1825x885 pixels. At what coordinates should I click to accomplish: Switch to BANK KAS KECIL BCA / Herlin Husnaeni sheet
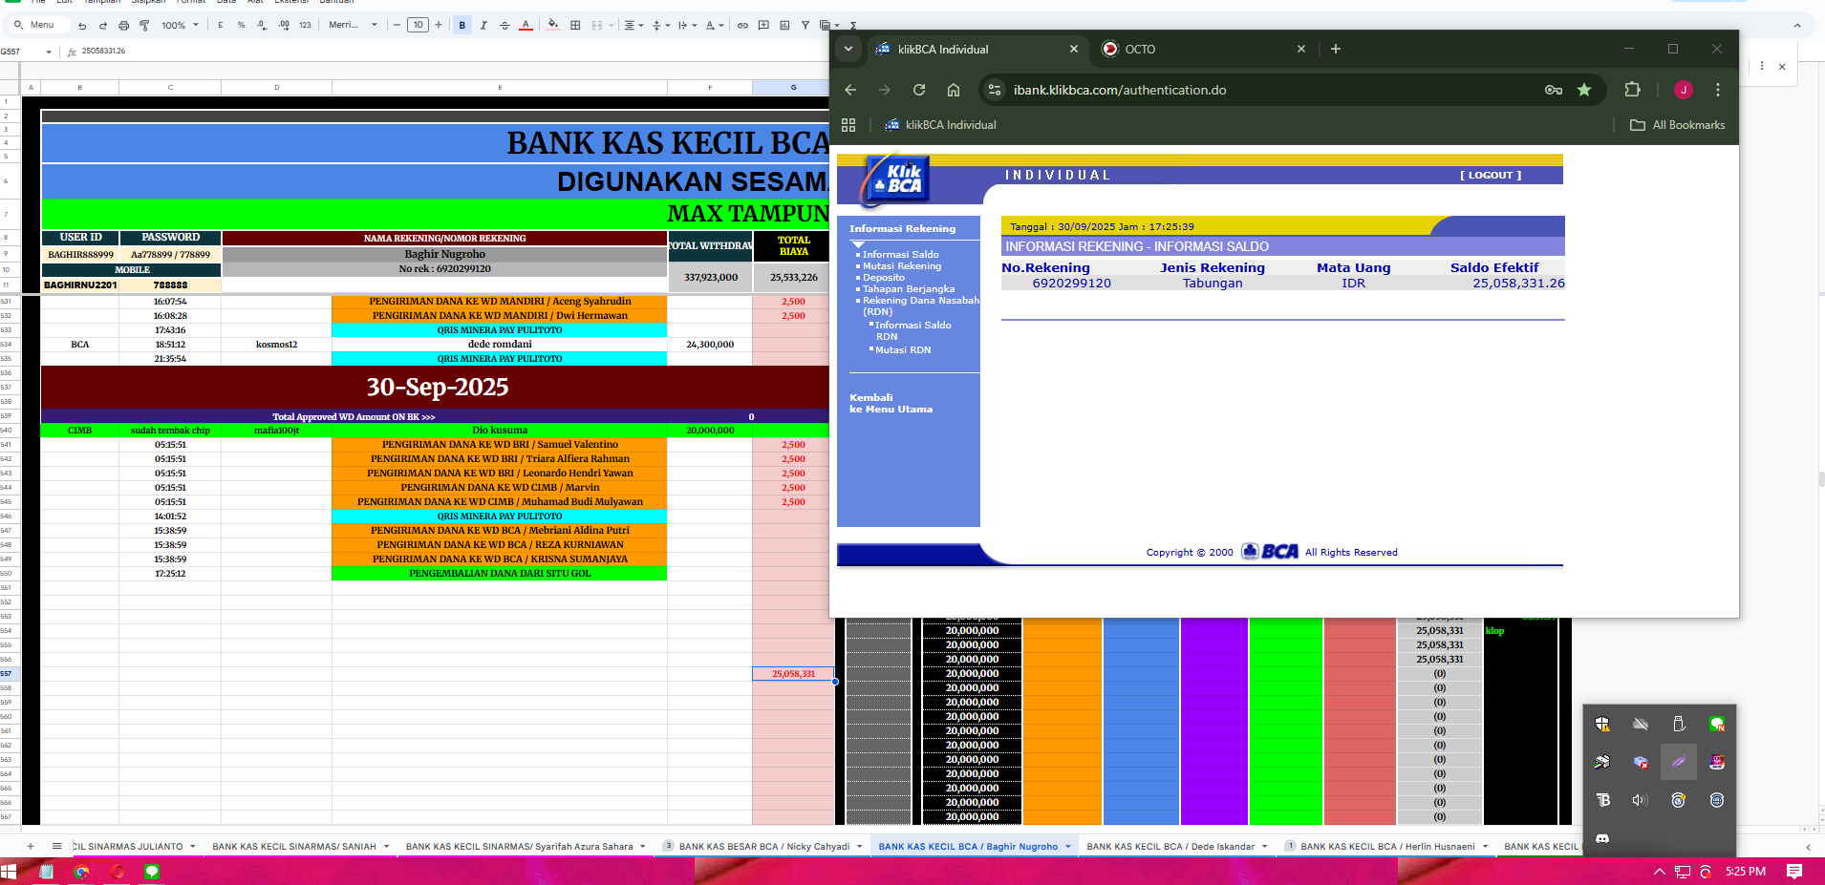pos(1387,847)
